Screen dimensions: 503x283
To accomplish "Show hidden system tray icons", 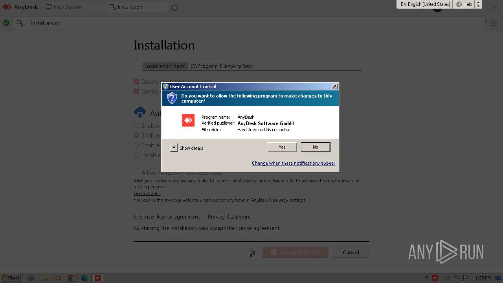I will click(426, 278).
